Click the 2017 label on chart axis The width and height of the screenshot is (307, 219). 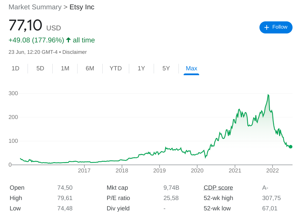click(x=84, y=170)
